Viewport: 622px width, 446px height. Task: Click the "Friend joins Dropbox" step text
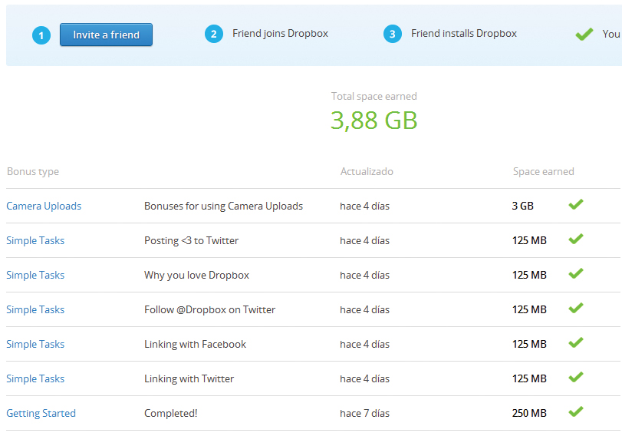[280, 34]
